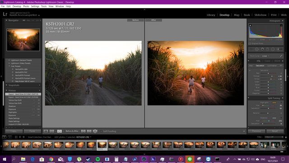Go back to previous photo source arrow
Screen dimensions: 289x163
click(x=20, y=137)
